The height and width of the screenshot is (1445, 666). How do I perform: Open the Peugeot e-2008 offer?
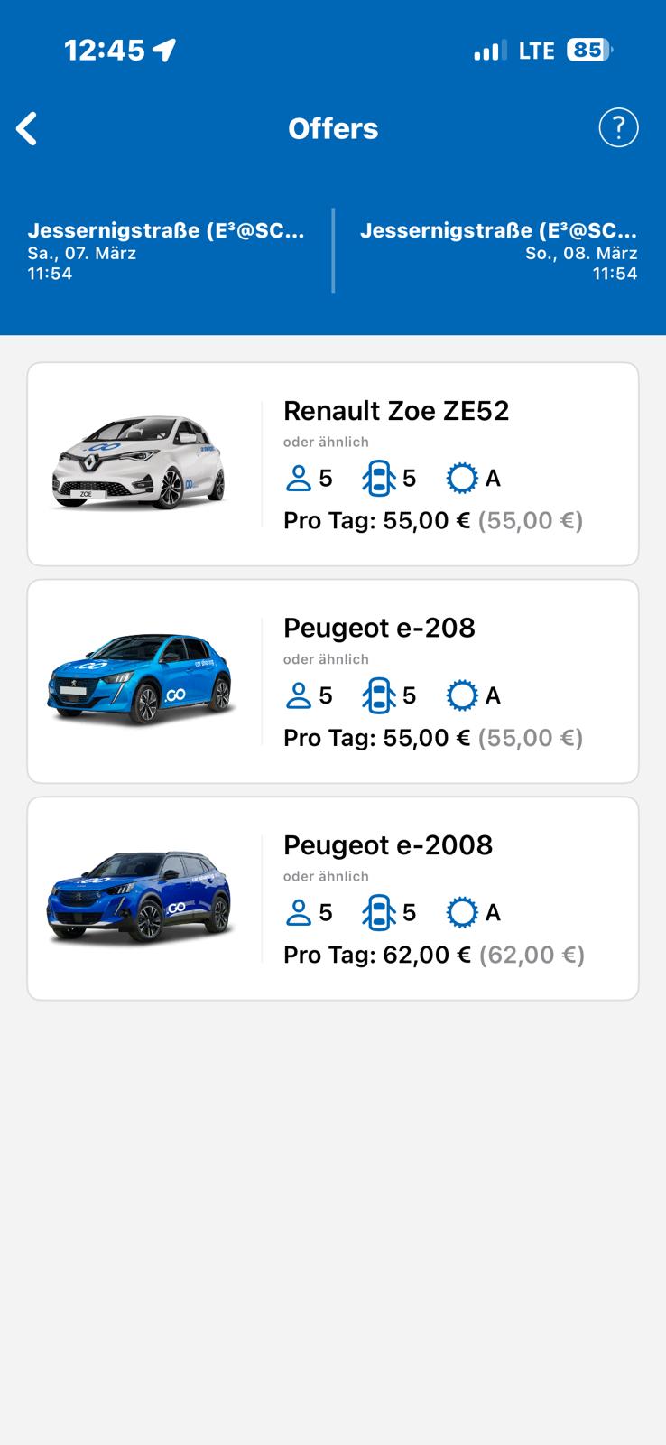point(388,845)
